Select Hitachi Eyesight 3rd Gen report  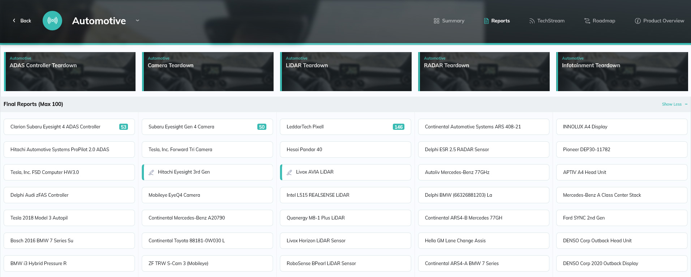tap(207, 172)
